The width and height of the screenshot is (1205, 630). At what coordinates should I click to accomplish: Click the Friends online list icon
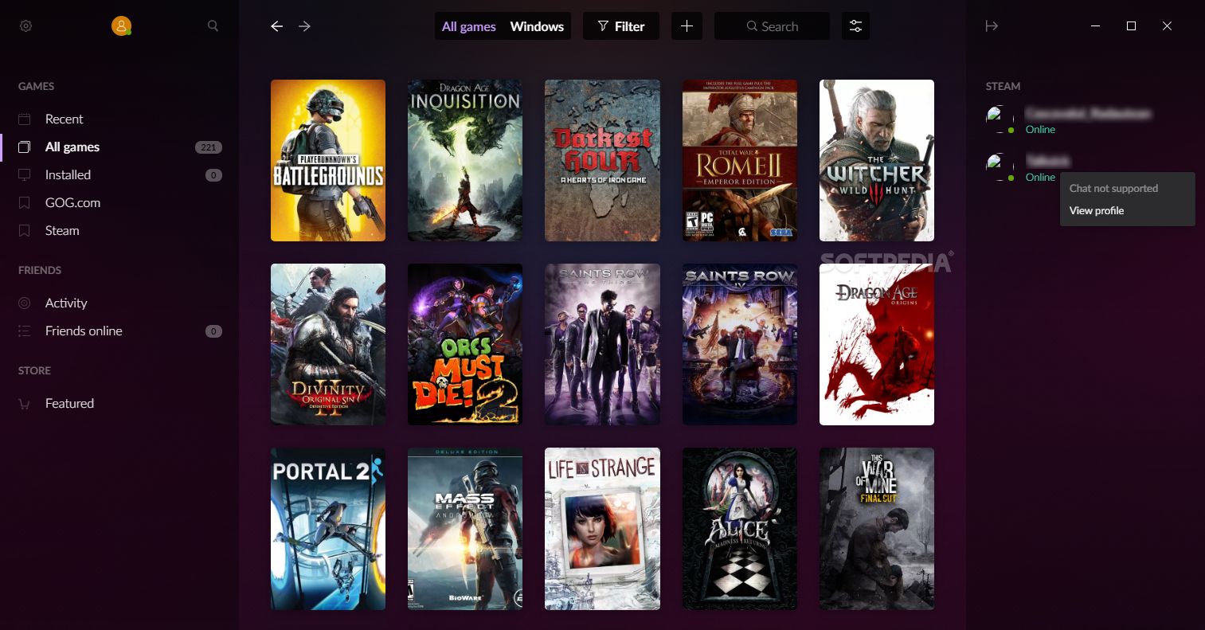[x=25, y=331]
